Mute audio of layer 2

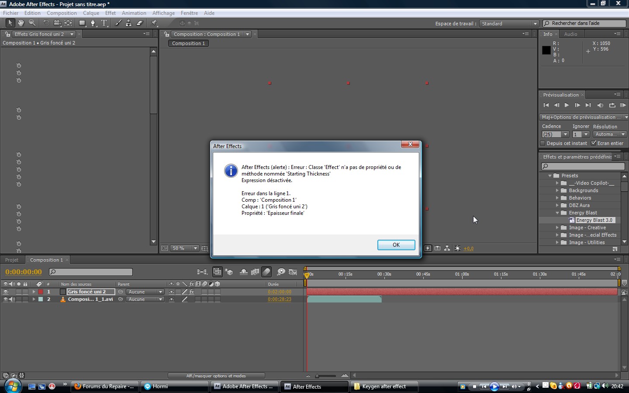coord(12,299)
